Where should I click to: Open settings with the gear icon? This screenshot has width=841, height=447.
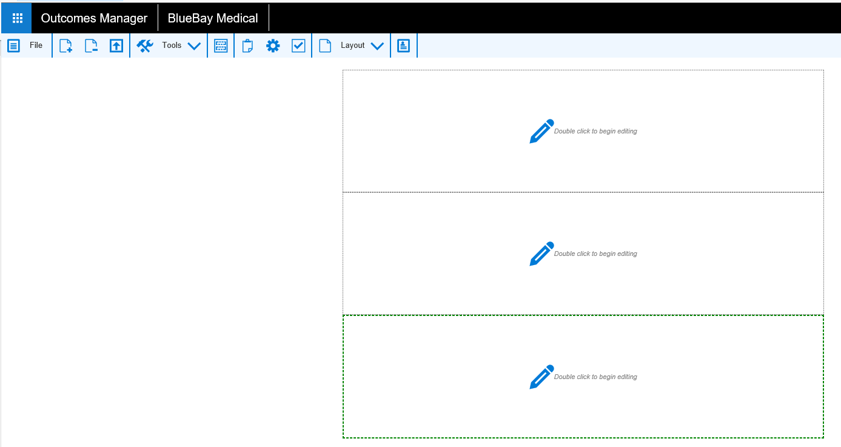(273, 45)
